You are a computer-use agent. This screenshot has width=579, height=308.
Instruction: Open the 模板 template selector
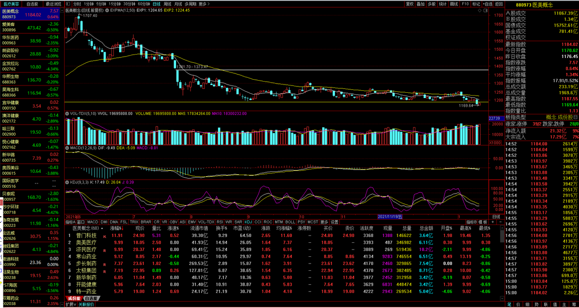click(x=482, y=222)
